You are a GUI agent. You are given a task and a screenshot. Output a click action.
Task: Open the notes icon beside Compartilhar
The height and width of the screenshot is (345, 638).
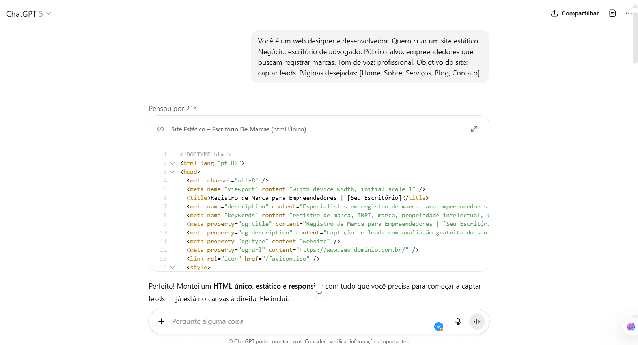click(x=612, y=13)
